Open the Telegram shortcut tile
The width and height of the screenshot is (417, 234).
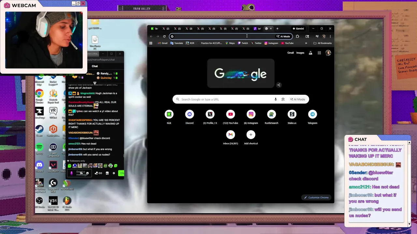(312, 117)
